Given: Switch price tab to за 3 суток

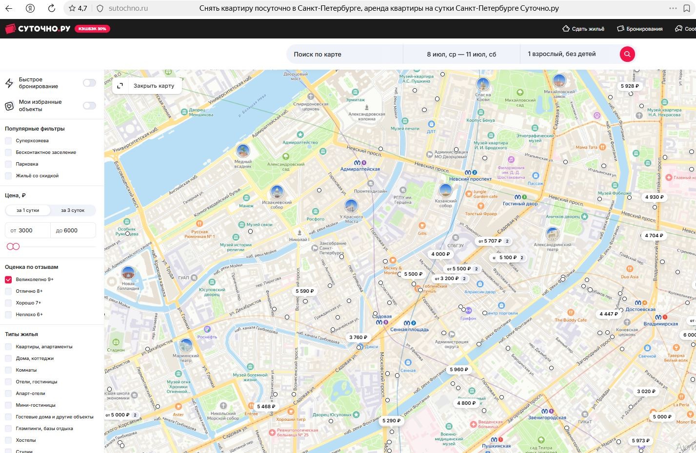Looking at the screenshot, I should click(x=73, y=210).
